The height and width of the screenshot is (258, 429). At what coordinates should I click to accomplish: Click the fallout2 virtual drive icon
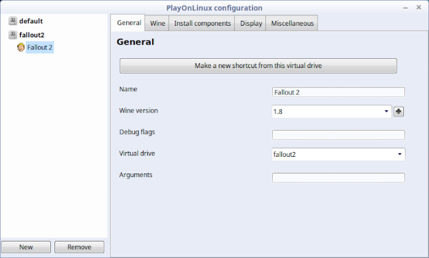(13, 35)
